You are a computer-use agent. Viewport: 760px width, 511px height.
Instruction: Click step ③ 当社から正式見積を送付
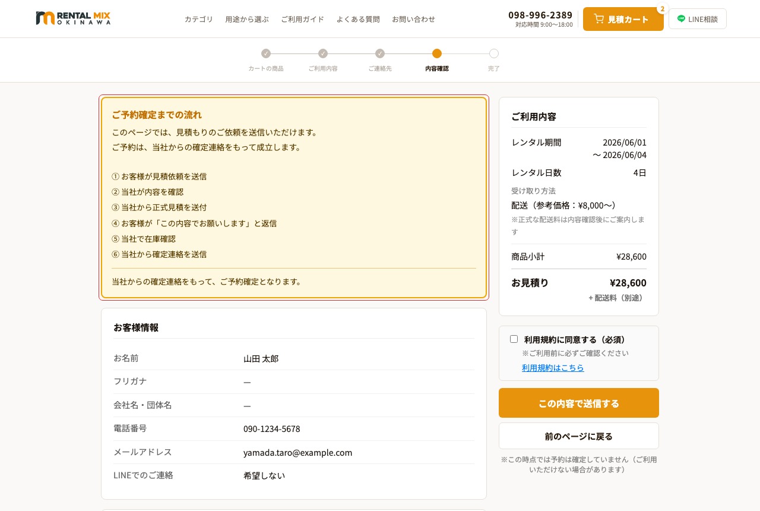(x=159, y=207)
